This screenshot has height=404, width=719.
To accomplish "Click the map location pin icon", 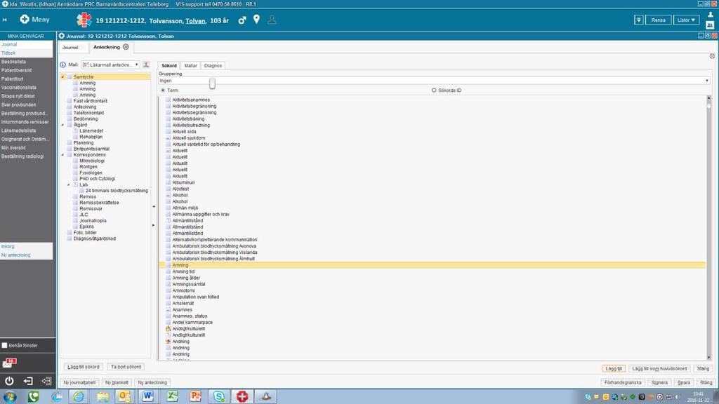I will (x=256, y=19).
